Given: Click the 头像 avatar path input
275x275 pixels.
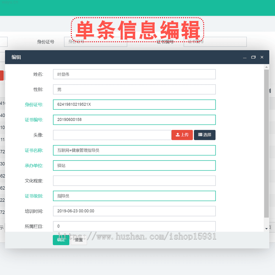Looking at the screenshot, I should point(112,135).
